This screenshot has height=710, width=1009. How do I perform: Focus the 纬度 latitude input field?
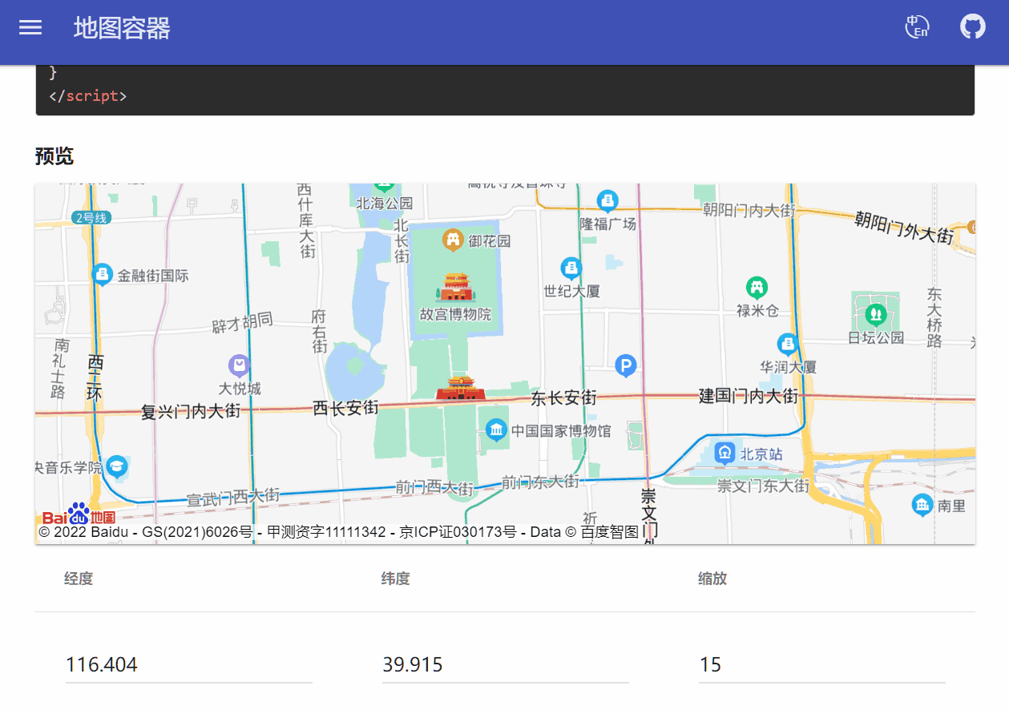(x=505, y=665)
